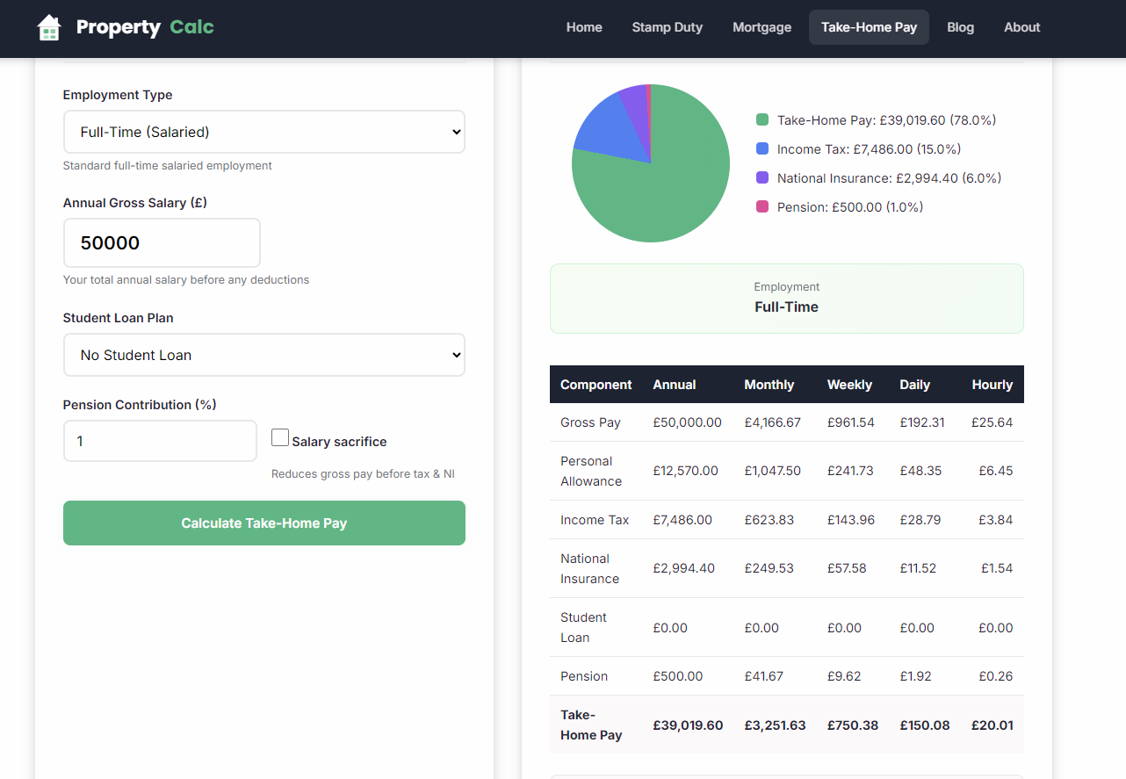Screen dimensions: 1126x779
Task: Open the About page
Action: click(1021, 27)
